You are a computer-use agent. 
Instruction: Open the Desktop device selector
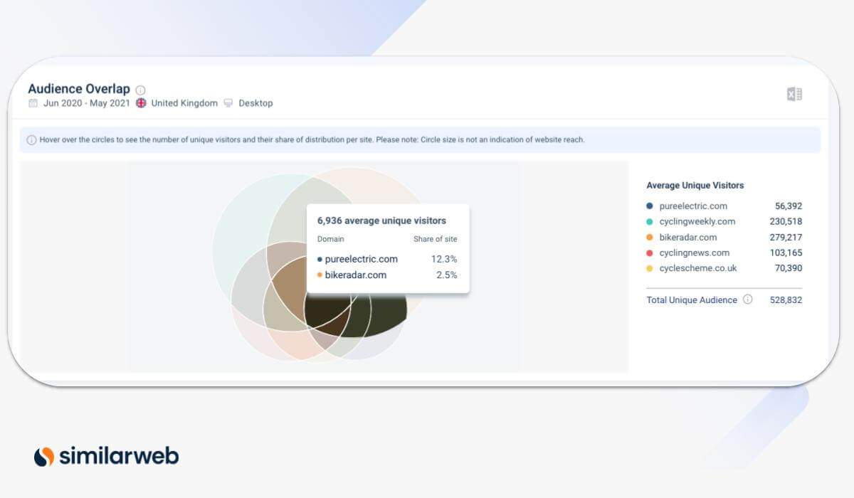pyautogui.click(x=255, y=103)
